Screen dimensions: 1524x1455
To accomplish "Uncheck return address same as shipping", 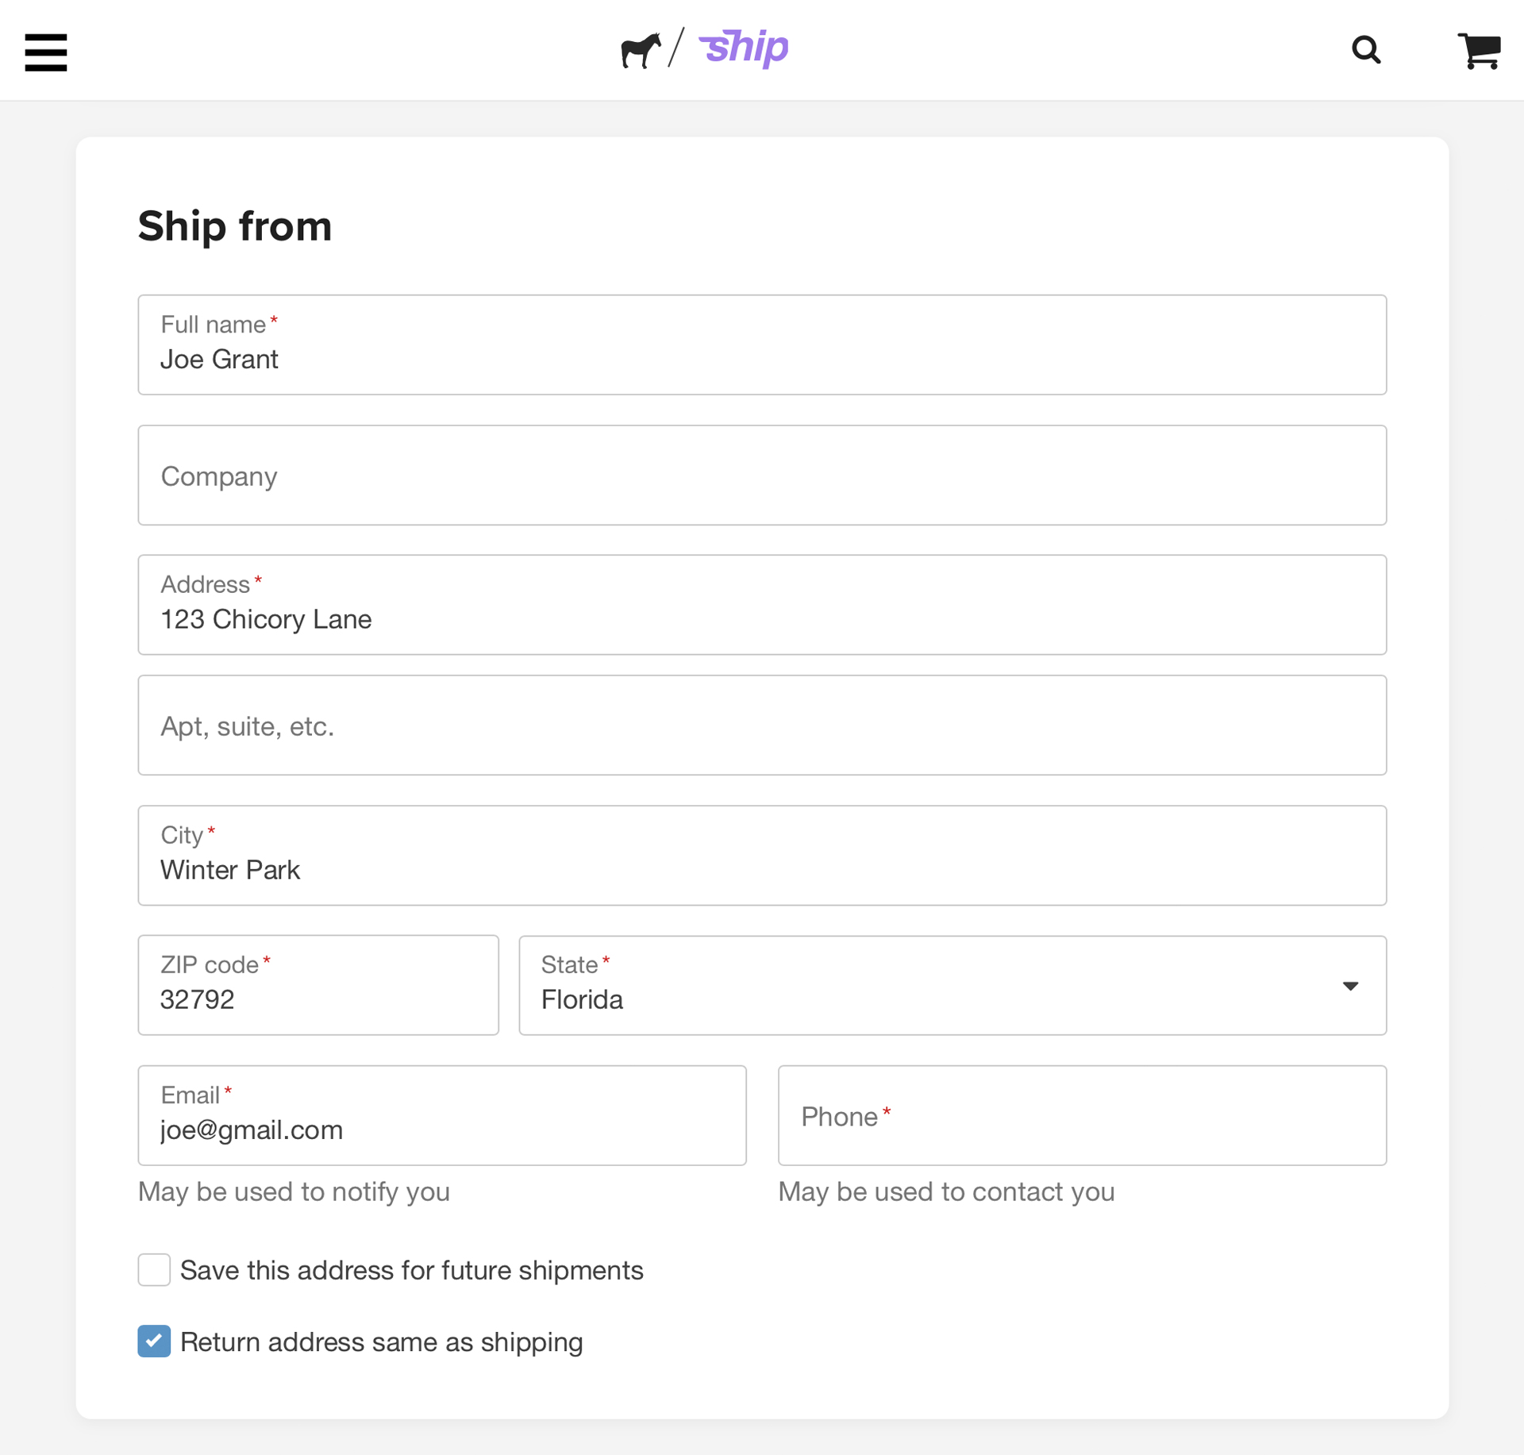I will (x=154, y=1341).
